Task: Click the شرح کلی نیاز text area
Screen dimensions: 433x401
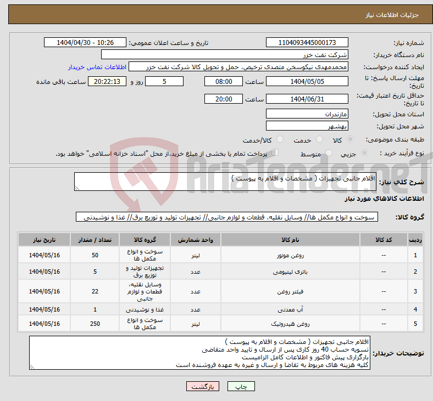Action: coord(225,182)
